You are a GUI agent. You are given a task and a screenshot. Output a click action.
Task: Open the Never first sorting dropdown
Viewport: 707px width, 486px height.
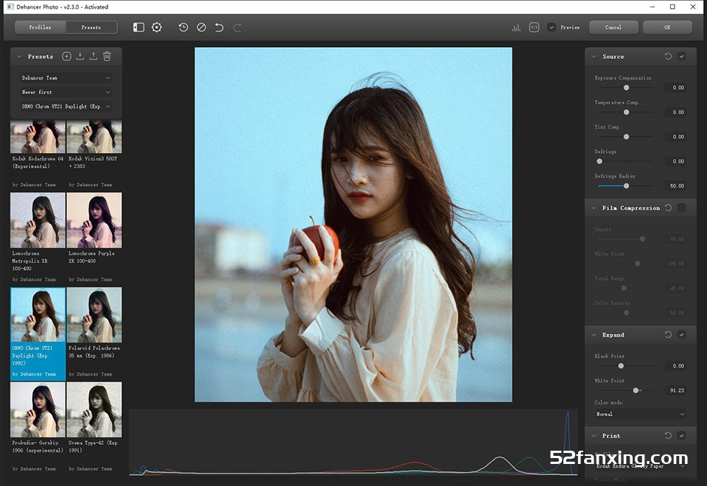66,92
